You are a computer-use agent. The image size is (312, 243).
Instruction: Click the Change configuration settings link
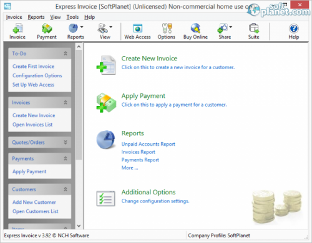click(155, 201)
